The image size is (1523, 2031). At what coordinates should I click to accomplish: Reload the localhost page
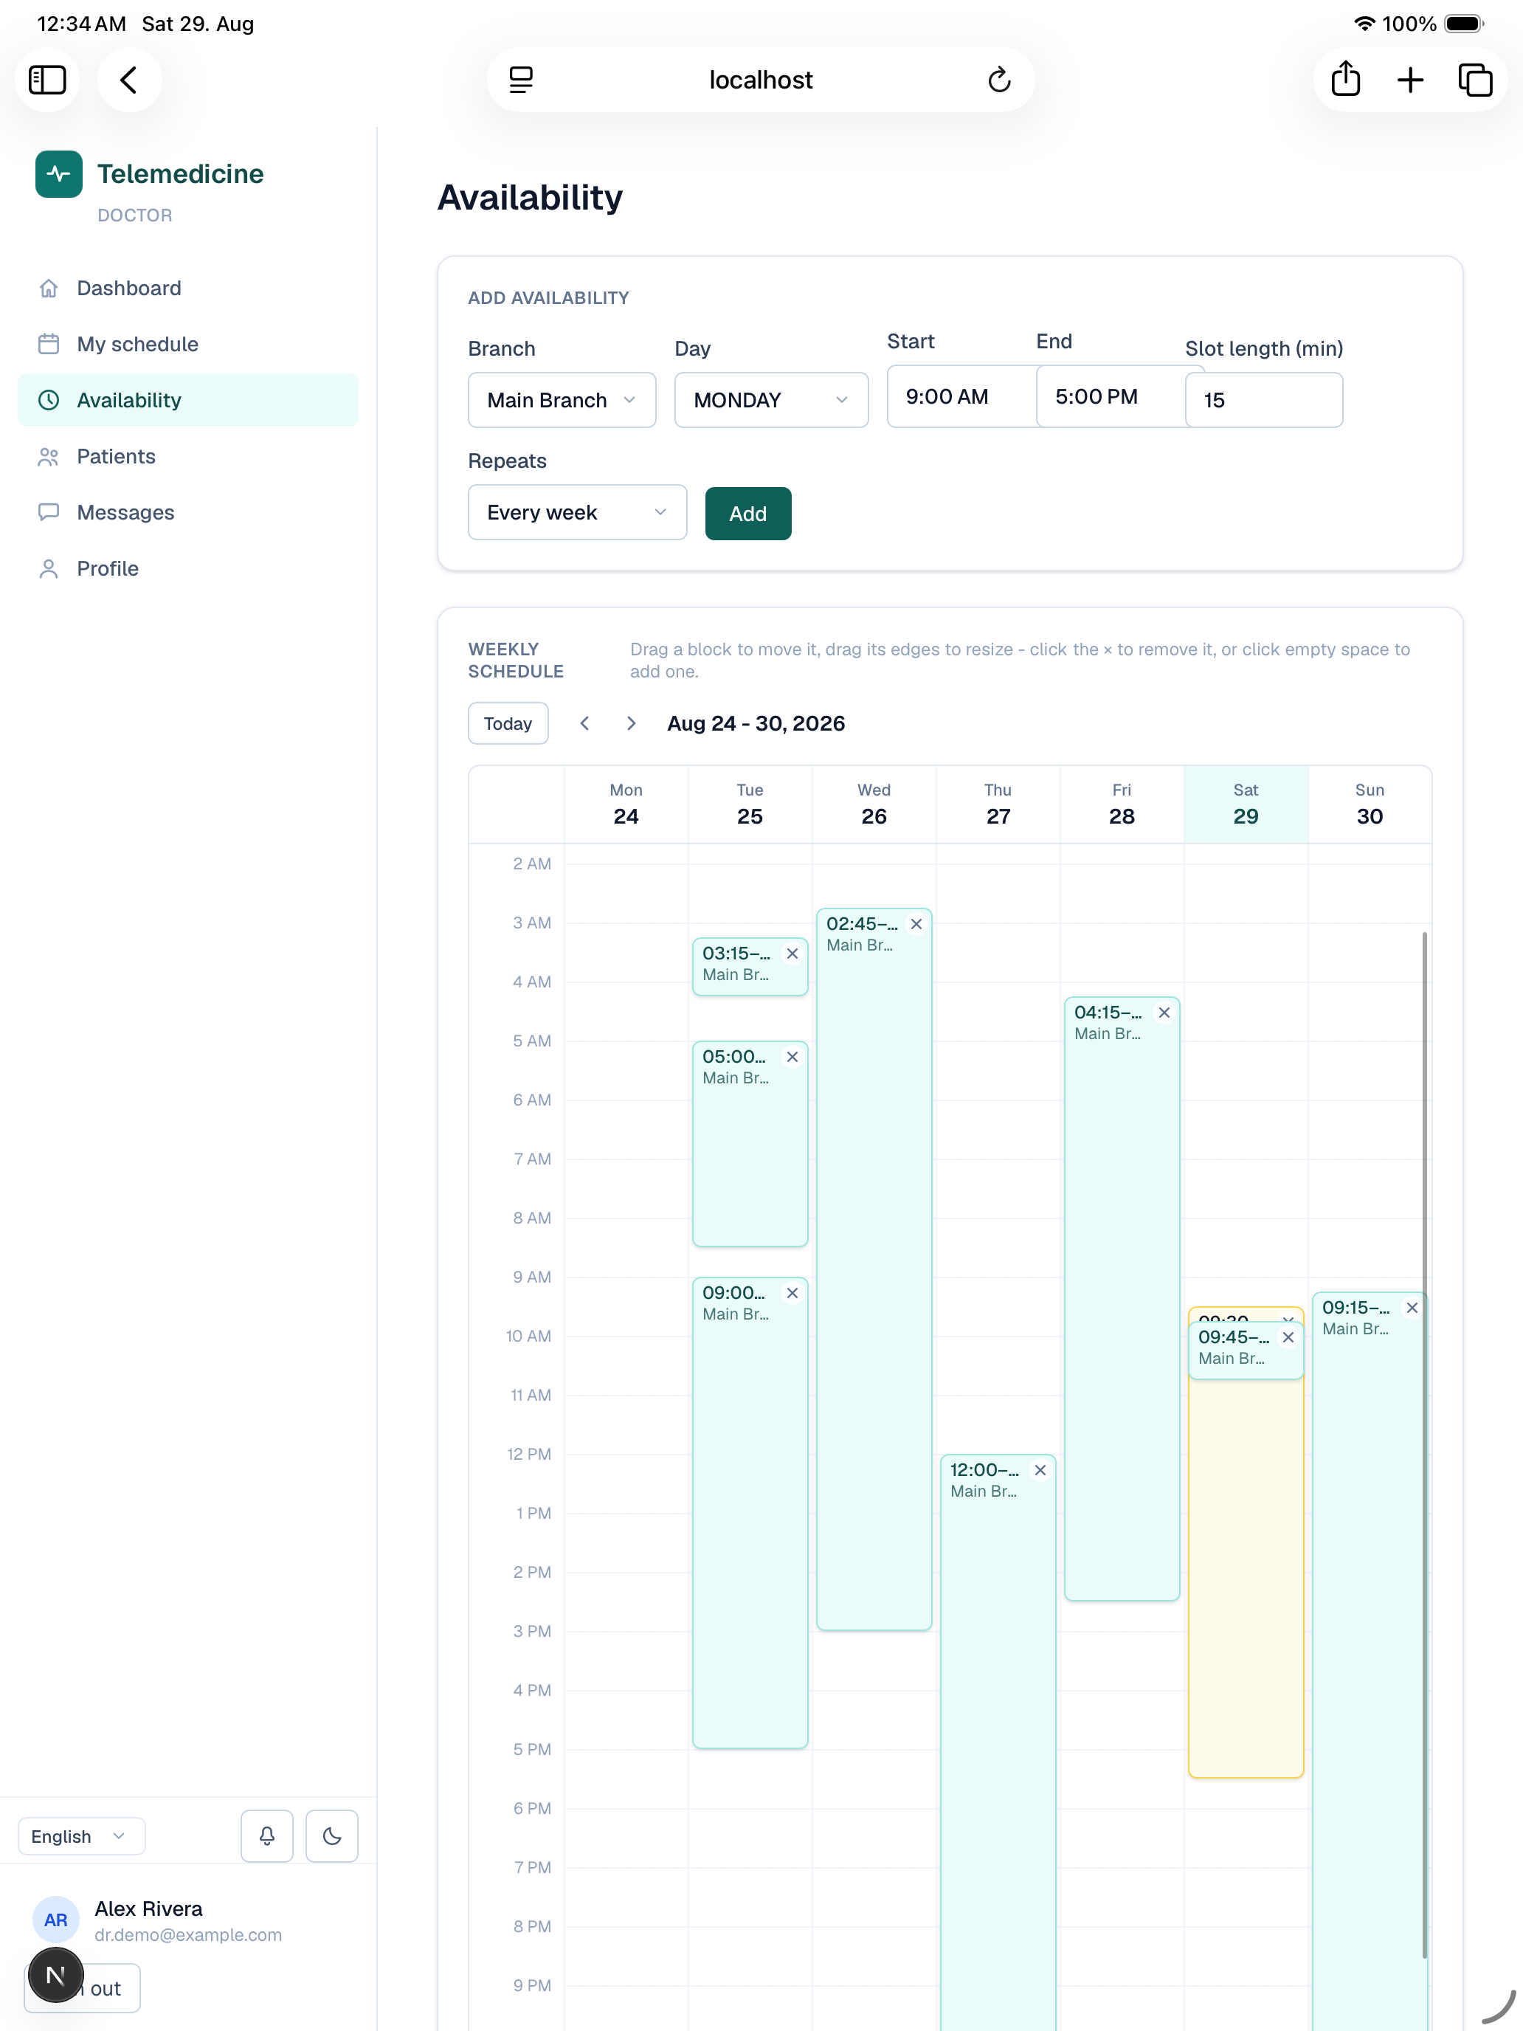click(x=999, y=80)
